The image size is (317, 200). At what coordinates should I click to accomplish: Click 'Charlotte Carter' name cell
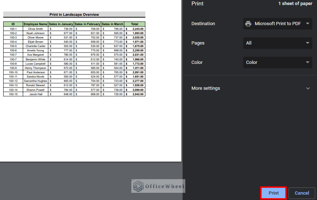coord(35,46)
